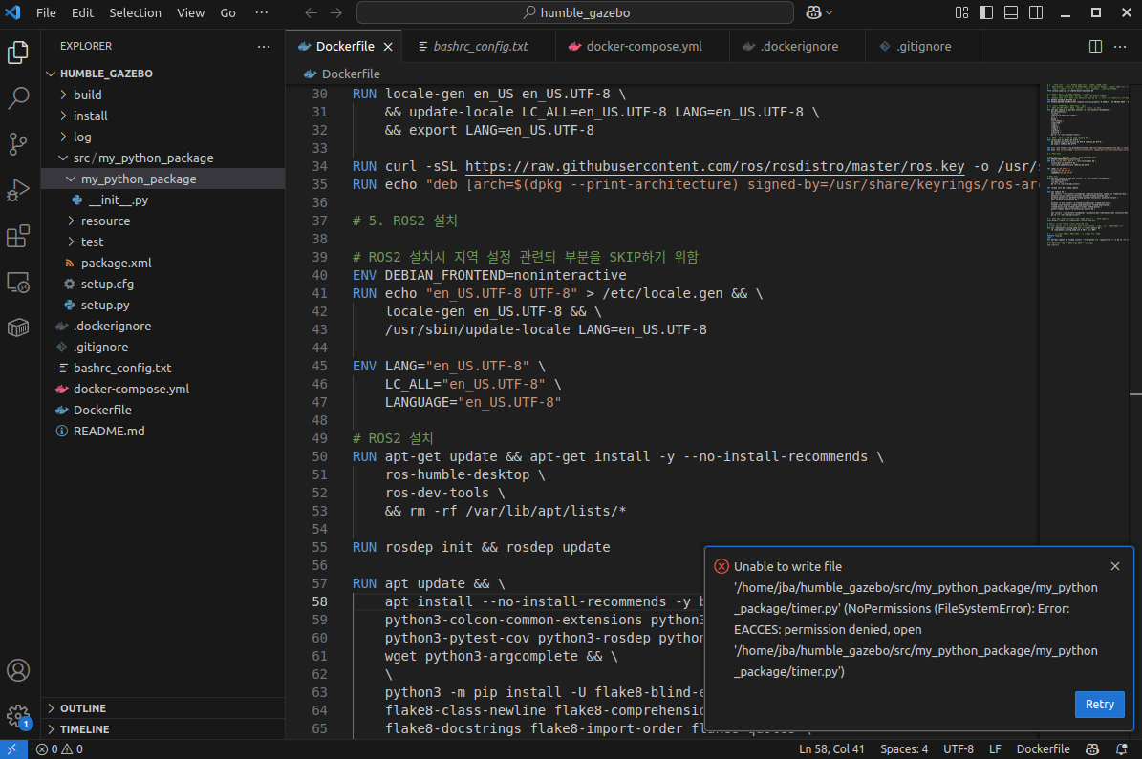
Task: Open the Manage gear icon
Action: (18, 716)
